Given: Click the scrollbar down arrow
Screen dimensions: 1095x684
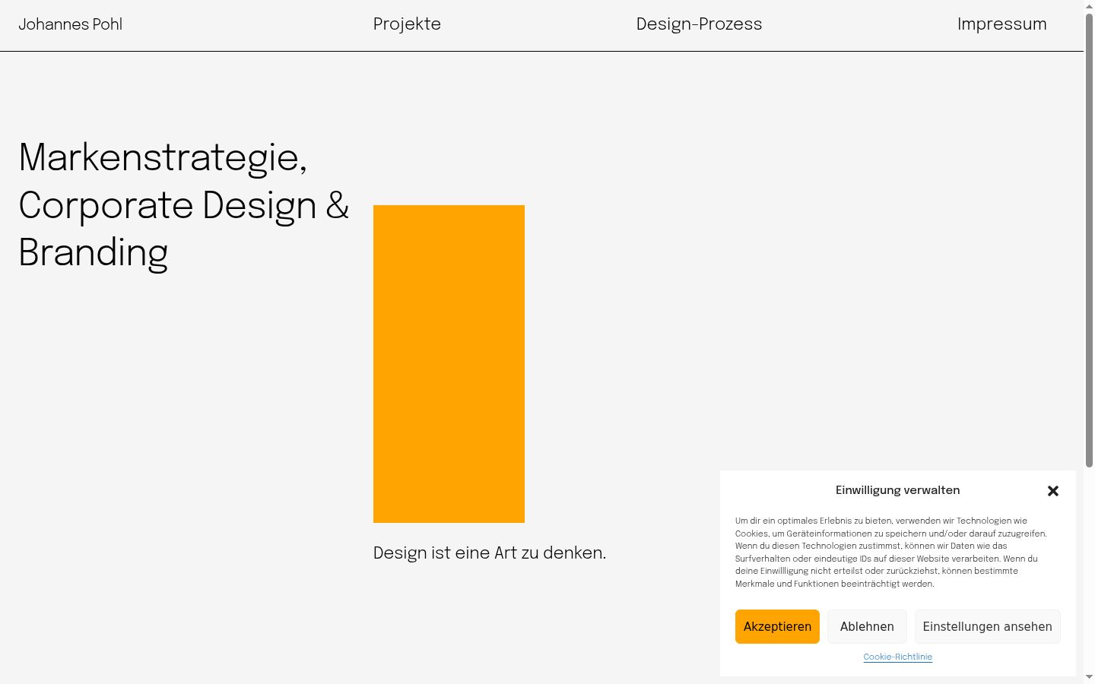Looking at the screenshot, I should [x=1089, y=677].
